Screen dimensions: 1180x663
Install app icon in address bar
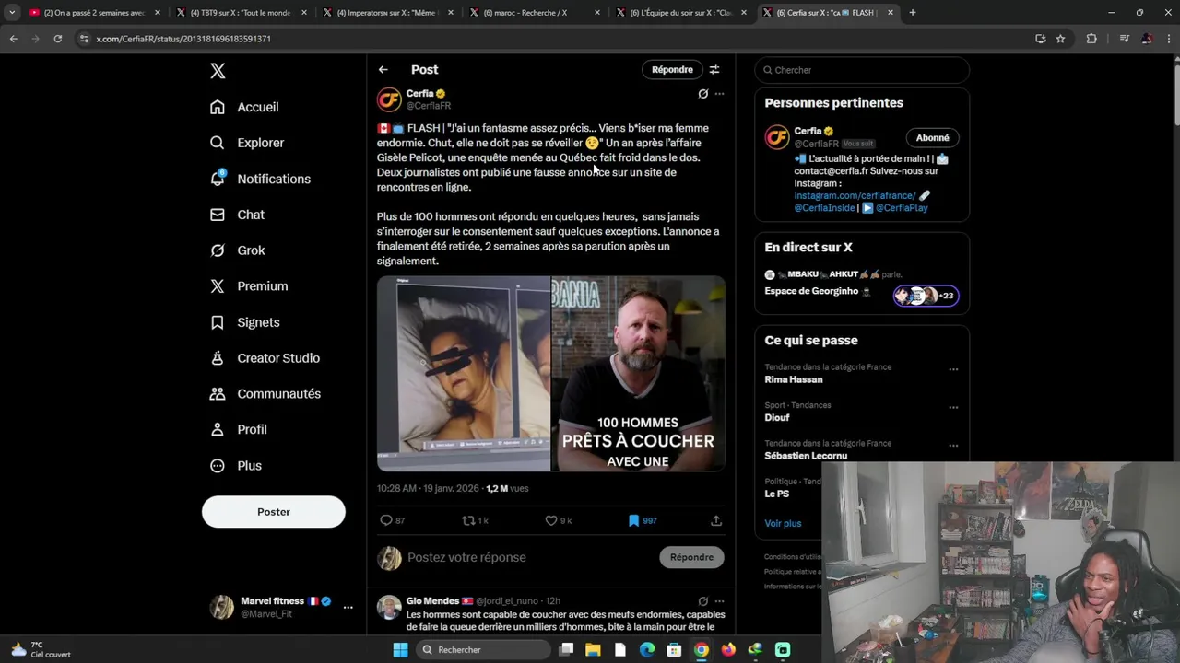(x=1041, y=39)
